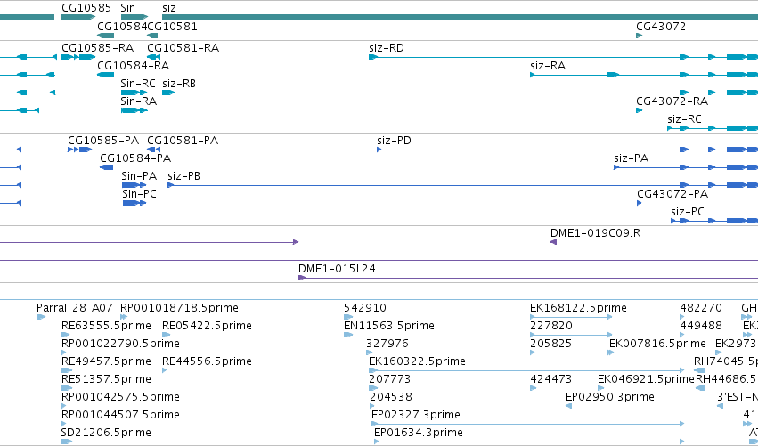Viewport: 758px width, 446px height.
Task: Select the siz-PB protein label
Action: [x=184, y=176]
